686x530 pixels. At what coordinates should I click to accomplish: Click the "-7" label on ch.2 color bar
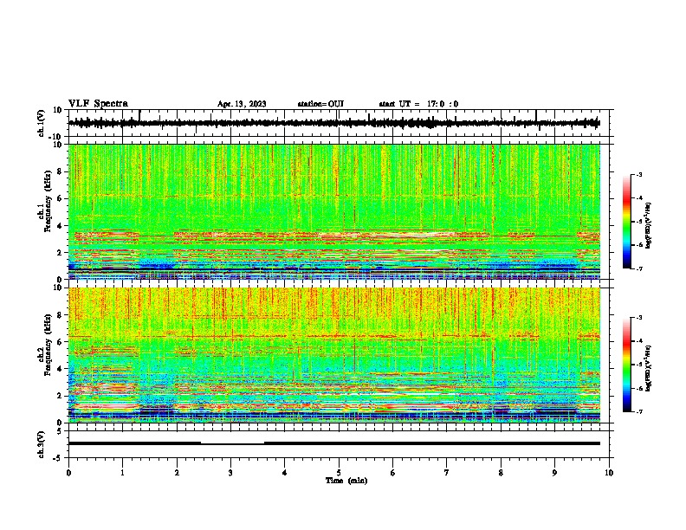[x=639, y=412]
